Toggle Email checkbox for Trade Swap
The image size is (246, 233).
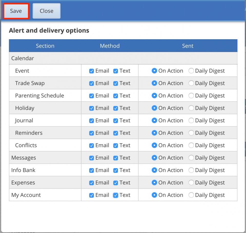pos(91,83)
